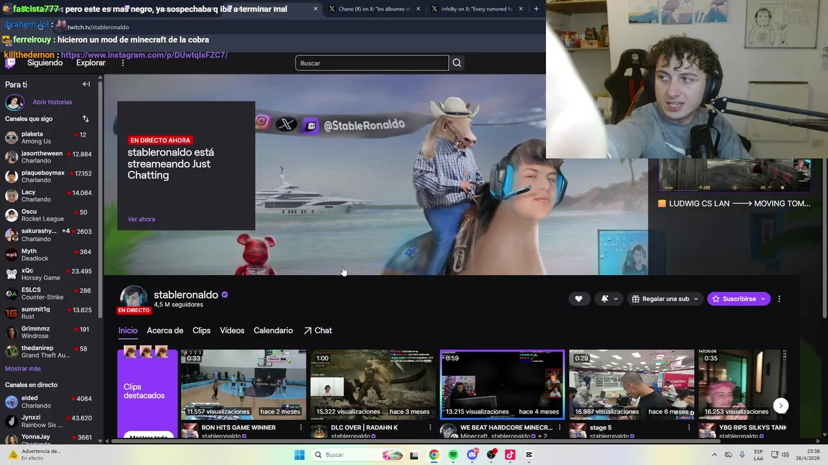Screen dimensions: 828x465
Task: Open DLC OVER RADAHN K clip thumbnail
Action: [x=373, y=385]
